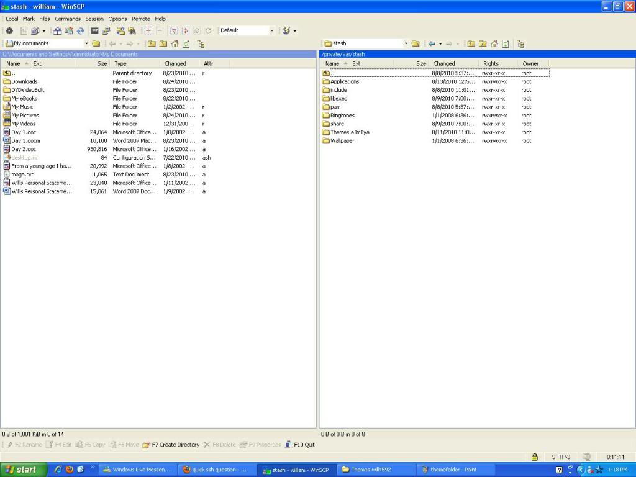Image resolution: width=636 pixels, height=477 pixels.
Task: Open folder icon beside stash drop-down
Action: (416, 43)
